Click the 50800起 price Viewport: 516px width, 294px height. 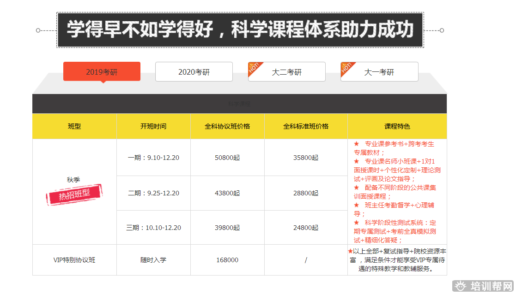coord(227,158)
